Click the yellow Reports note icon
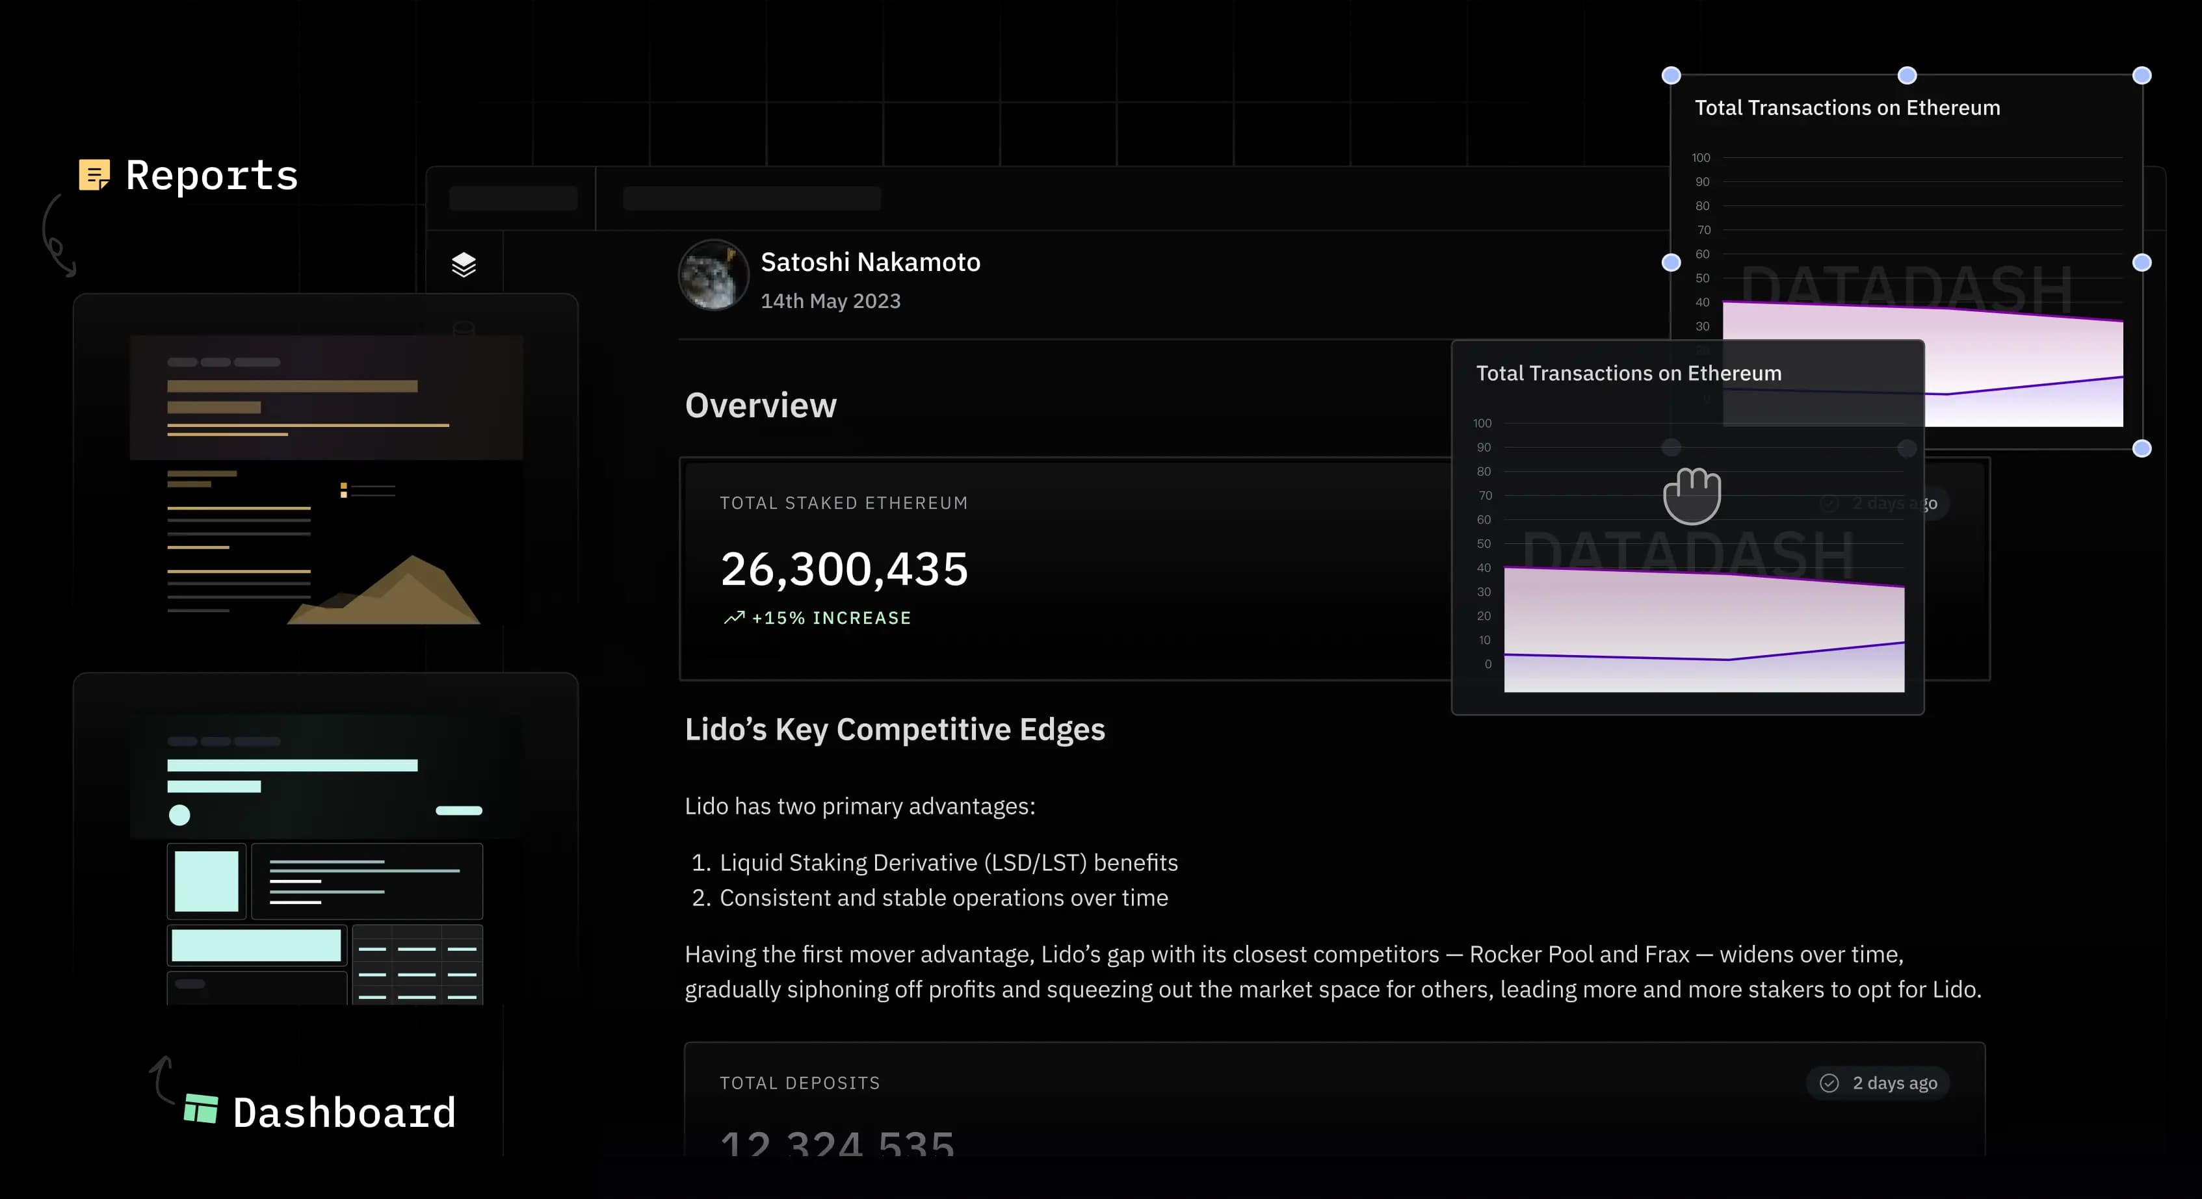The height and width of the screenshot is (1199, 2202). pyautogui.click(x=94, y=175)
